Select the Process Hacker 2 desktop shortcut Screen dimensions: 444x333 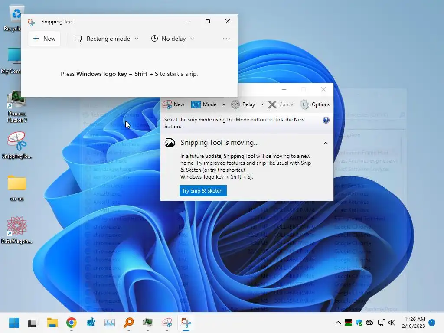[17, 107]
